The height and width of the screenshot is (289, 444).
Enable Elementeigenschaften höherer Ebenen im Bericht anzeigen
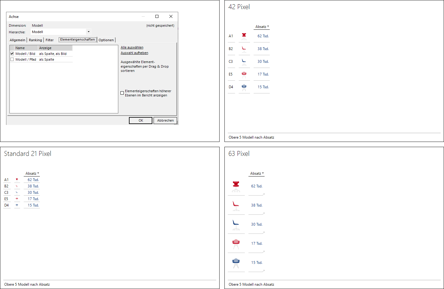pos(122,93)
